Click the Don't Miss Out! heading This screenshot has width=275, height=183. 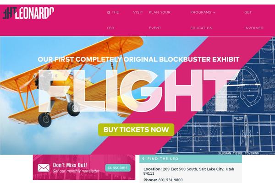click(70, 165)
